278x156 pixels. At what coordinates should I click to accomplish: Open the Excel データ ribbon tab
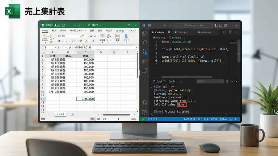pyautogui.click(x=63, y=31)
